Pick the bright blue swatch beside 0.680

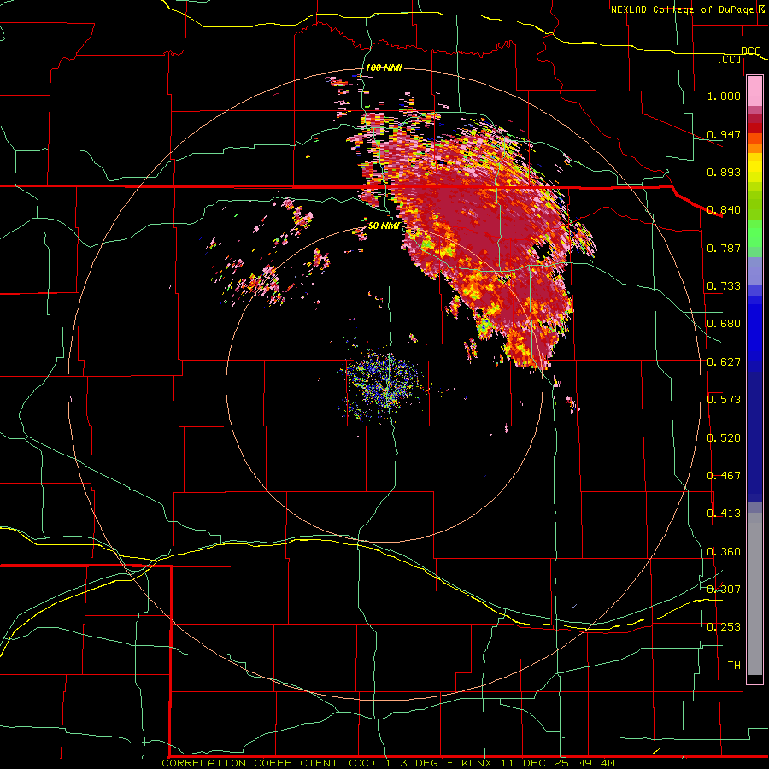coord(754,327)
